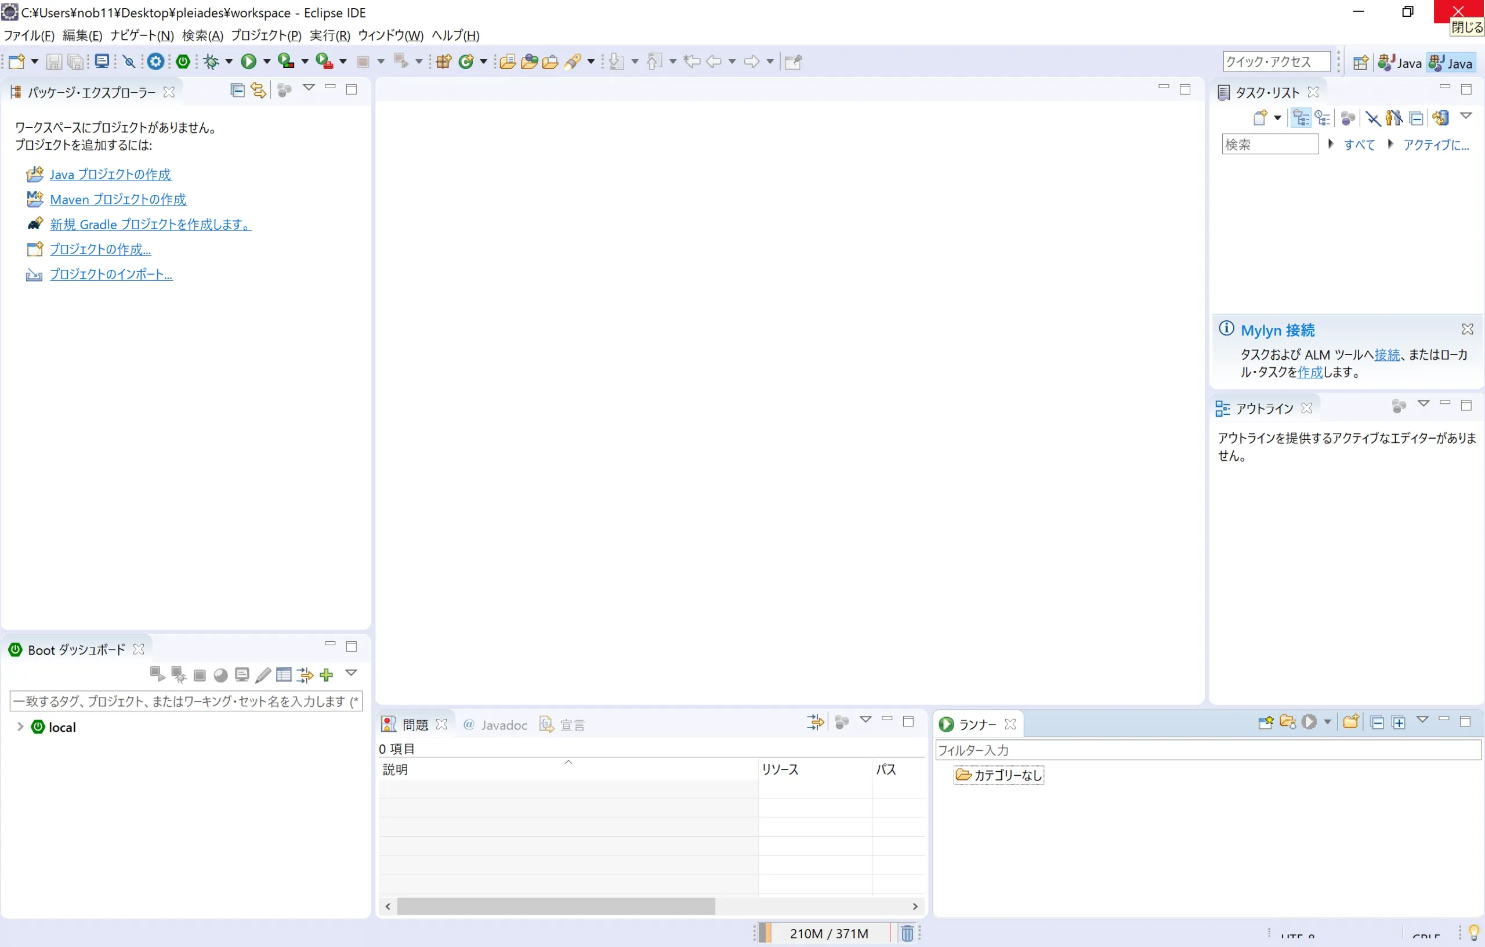Click the Coverage run icon

285,61
